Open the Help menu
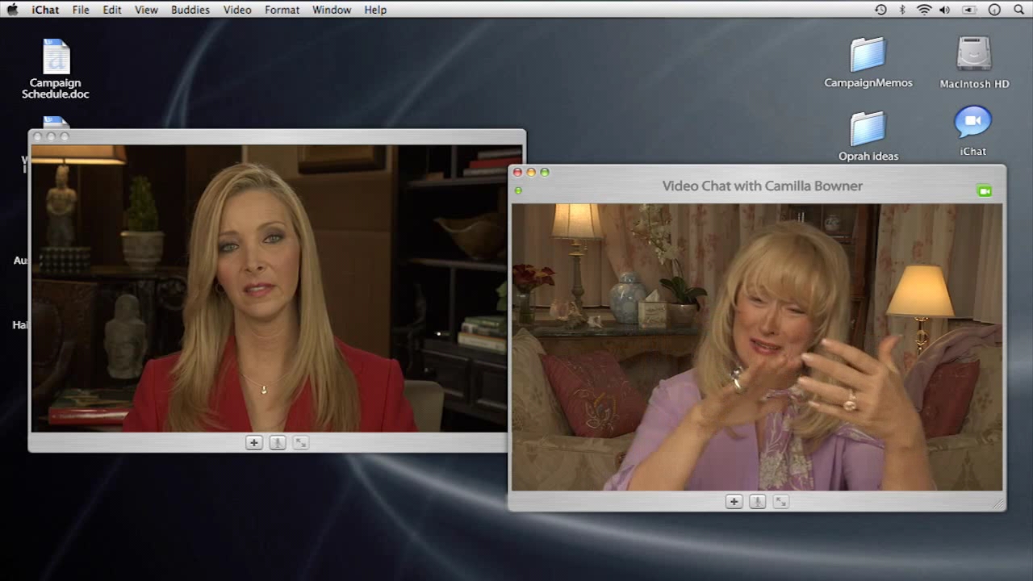Viewport: 1033px width, 581px height. pos(375,10)
